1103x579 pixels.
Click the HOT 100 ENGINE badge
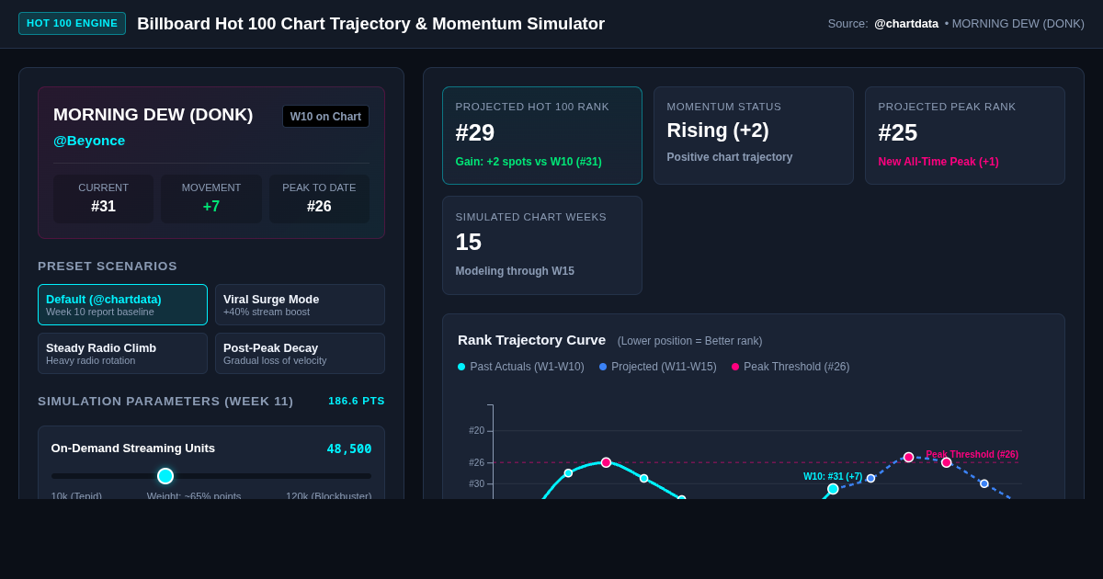pos(72,23)
